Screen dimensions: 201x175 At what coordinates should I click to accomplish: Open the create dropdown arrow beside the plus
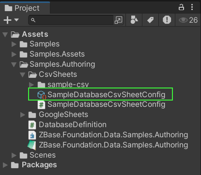pyautogui.click(x=16, y=20)
